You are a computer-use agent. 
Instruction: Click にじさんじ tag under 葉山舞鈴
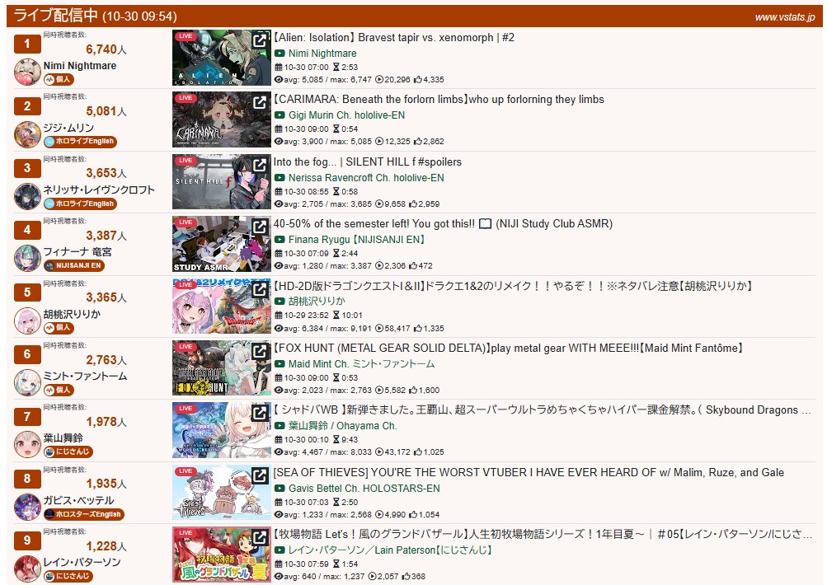[68, 452]
